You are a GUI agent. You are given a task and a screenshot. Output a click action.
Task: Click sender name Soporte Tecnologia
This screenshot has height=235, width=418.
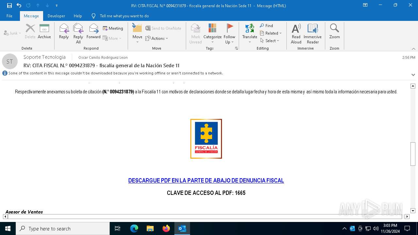(x=44, y=57)
